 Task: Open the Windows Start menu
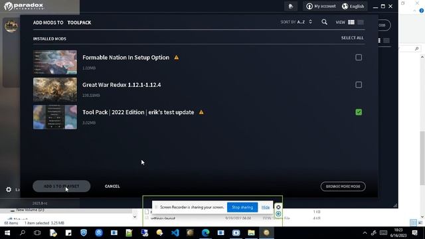coord(7,233)
